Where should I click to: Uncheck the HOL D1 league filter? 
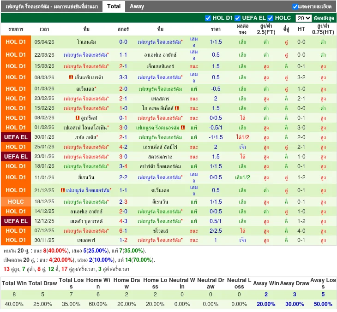208,18
